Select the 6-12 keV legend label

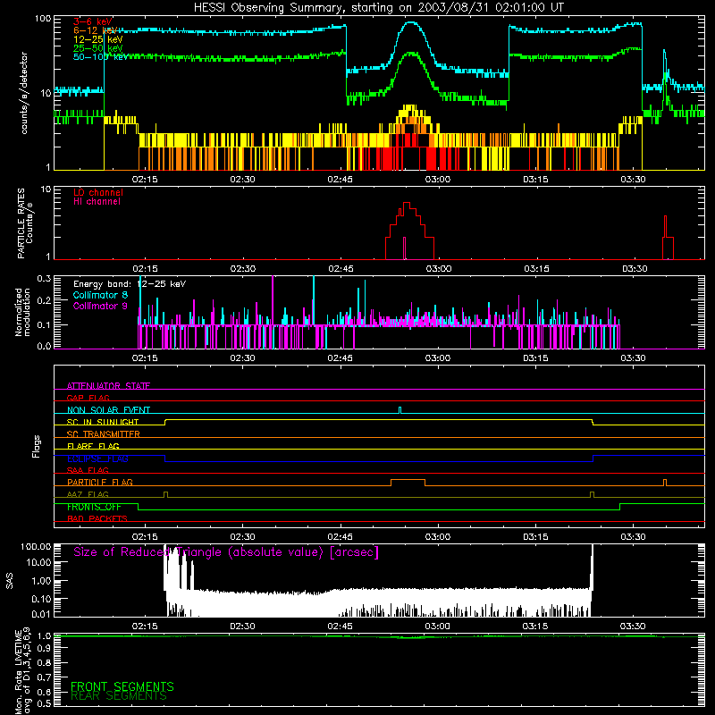(95, 30)
